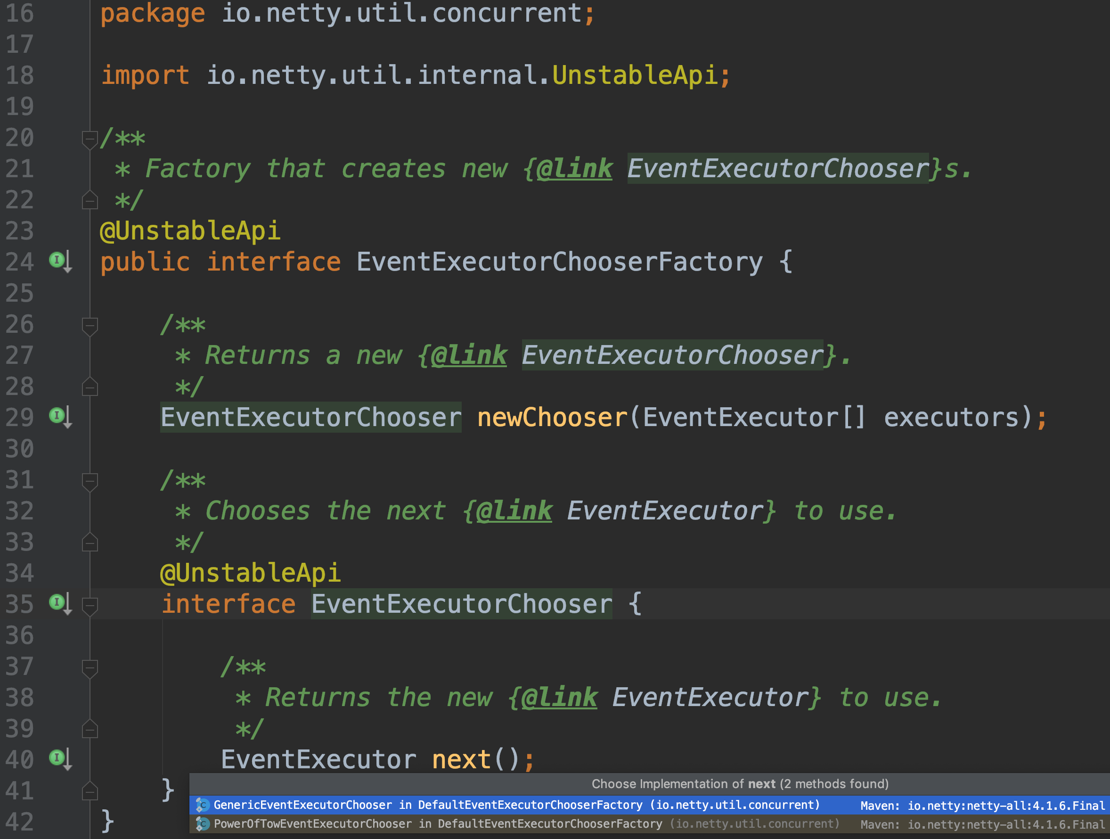The image size is (1110, 839).
Task: Collapse the next() Javadoc at line 37
Action: [90, 668]
